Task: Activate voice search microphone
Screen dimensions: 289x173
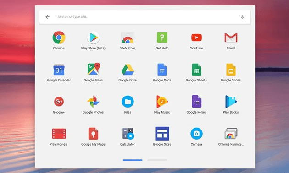Action: 242,17
